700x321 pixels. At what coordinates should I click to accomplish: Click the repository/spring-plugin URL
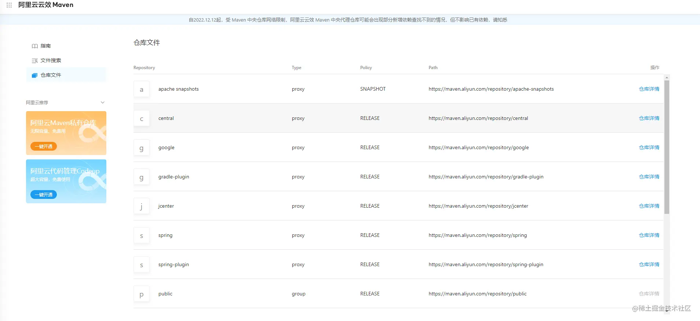coord(486,265)
